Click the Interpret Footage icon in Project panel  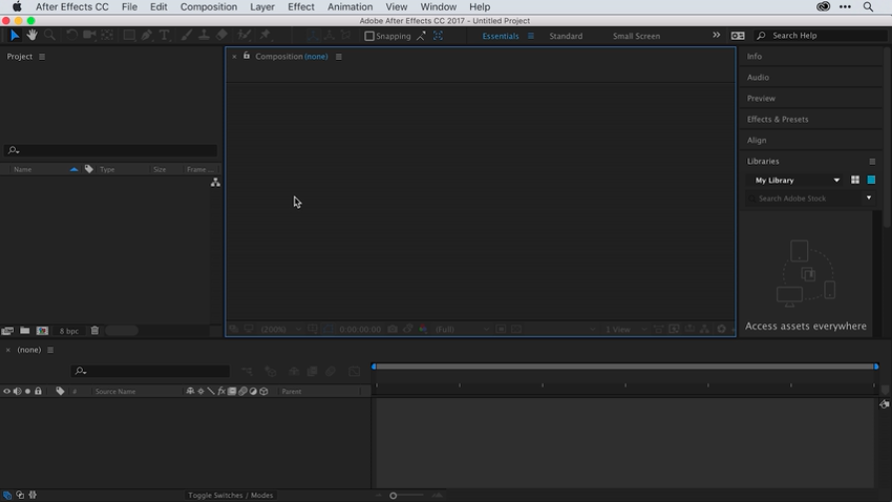click(7, 330)
